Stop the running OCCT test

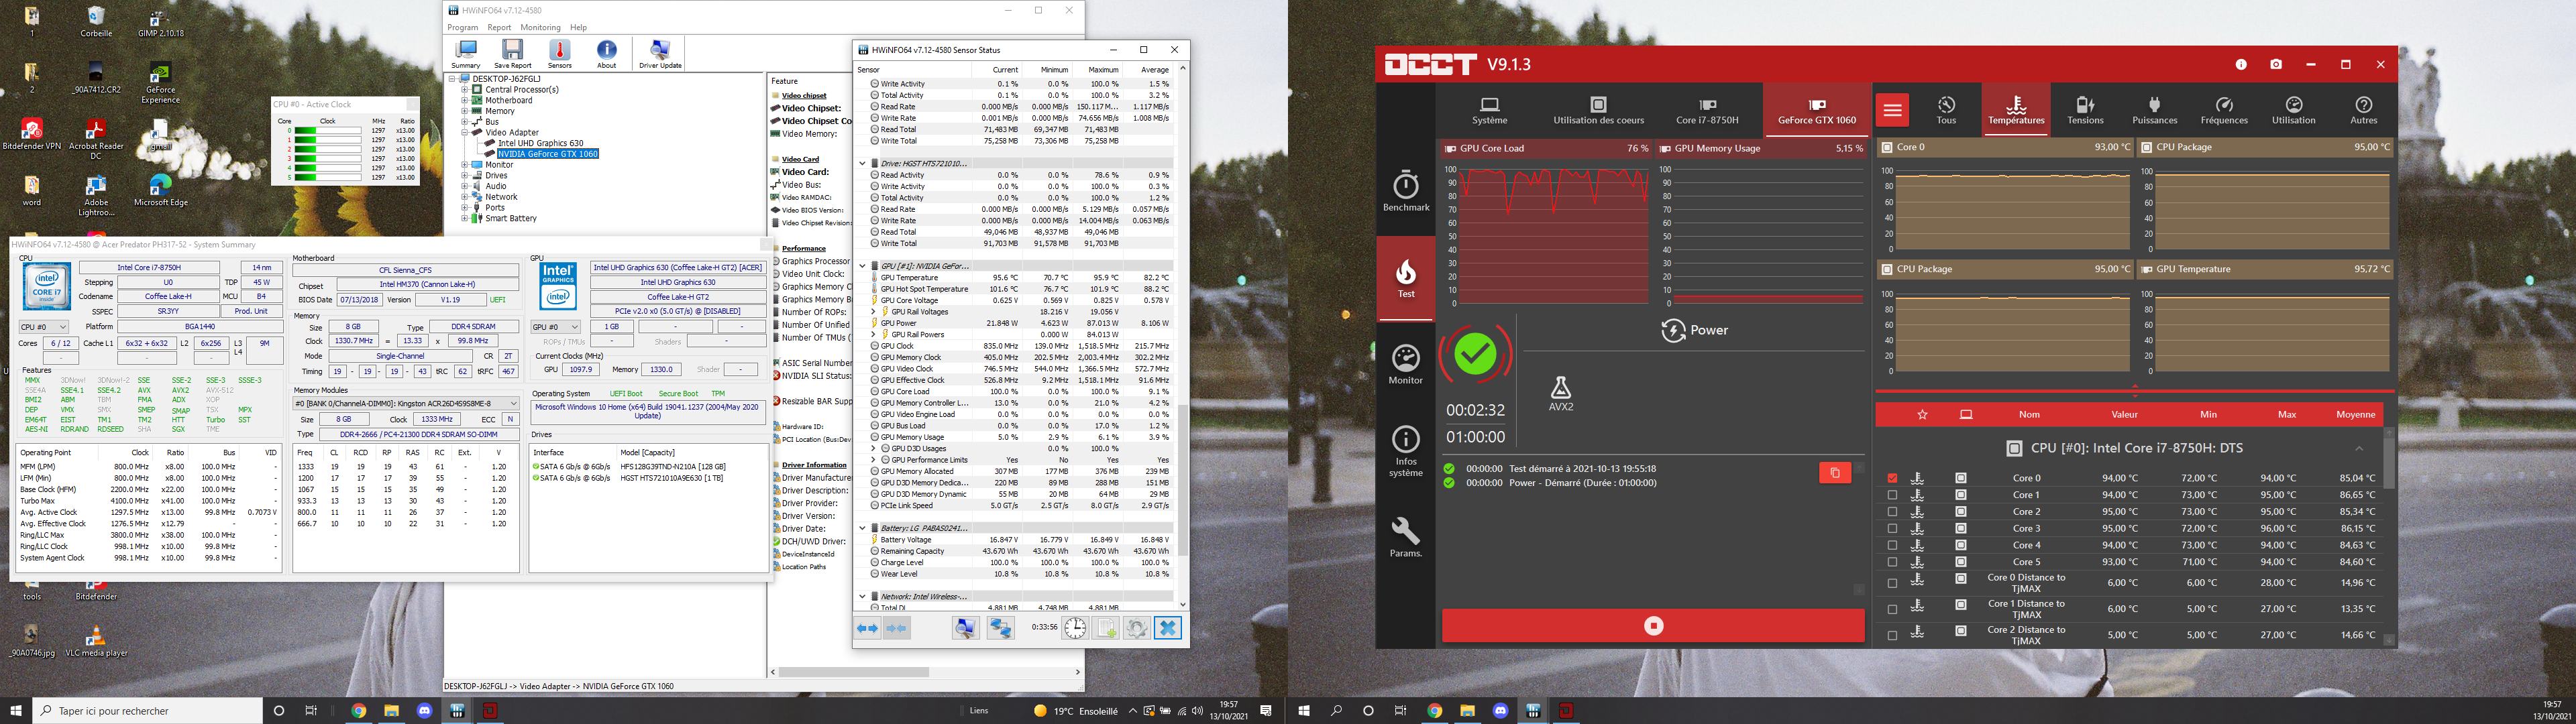click(1653, 626)
